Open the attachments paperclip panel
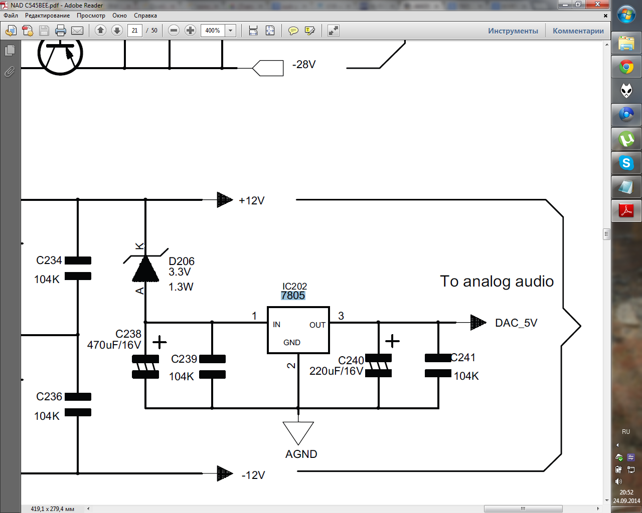This screenshot has width=642, height=513. point(10,72)
